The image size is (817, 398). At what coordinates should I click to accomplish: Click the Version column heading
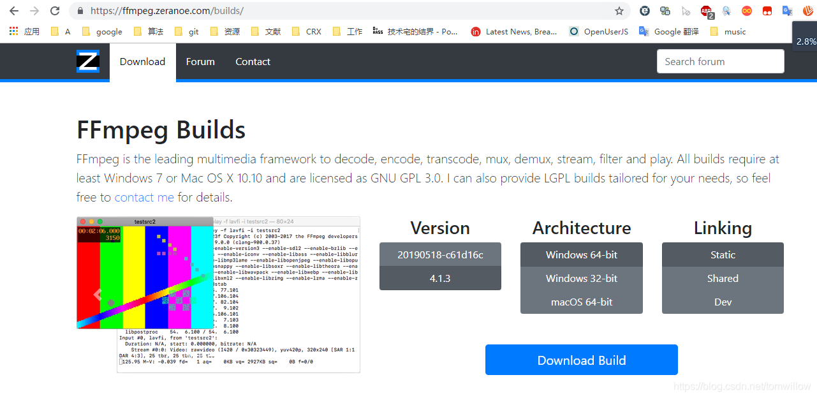[440, 228]
